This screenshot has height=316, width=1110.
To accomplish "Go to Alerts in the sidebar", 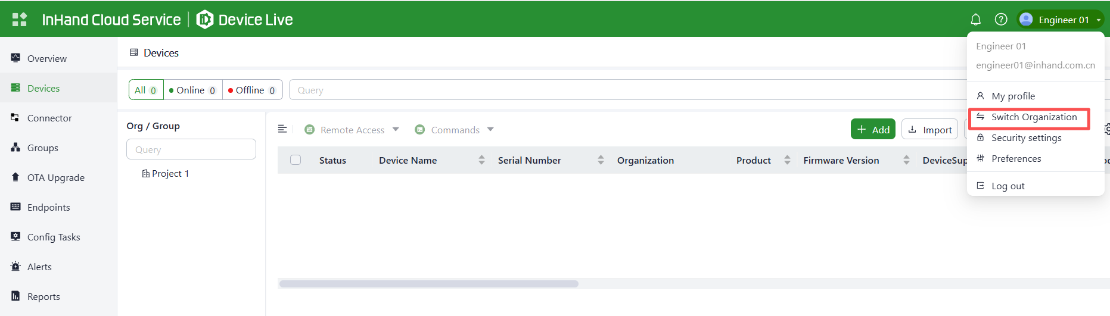I will tap(39, 267).
